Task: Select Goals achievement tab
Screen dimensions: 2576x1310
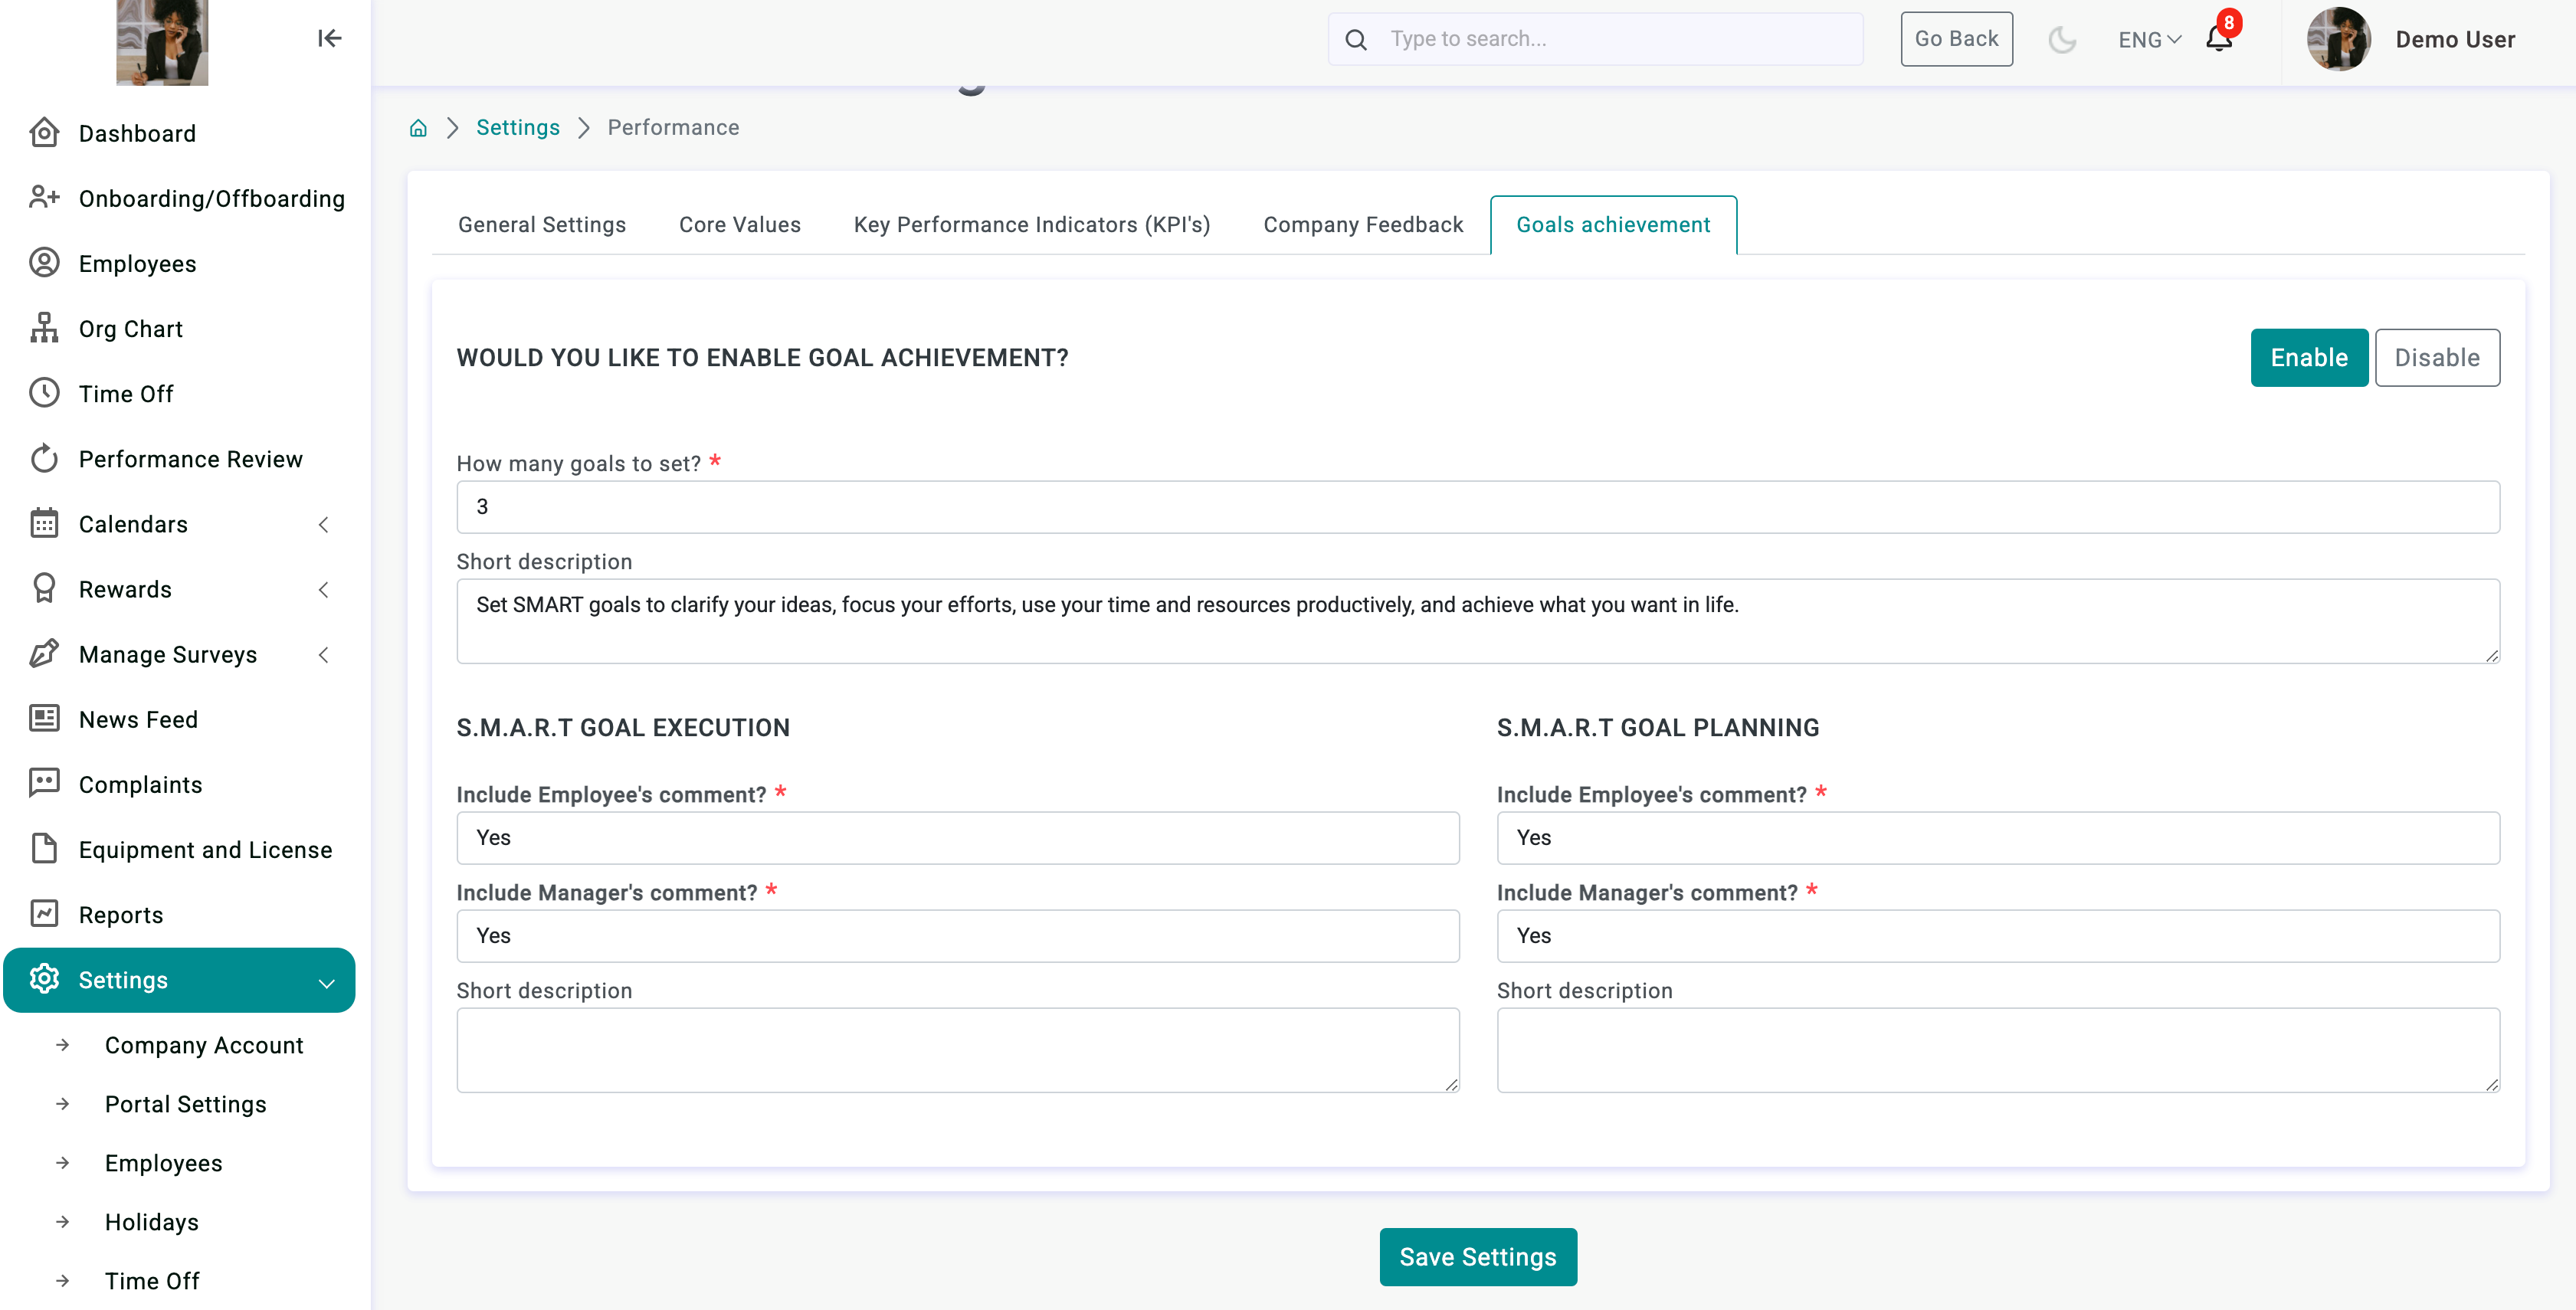Action: click(1613, 224)
